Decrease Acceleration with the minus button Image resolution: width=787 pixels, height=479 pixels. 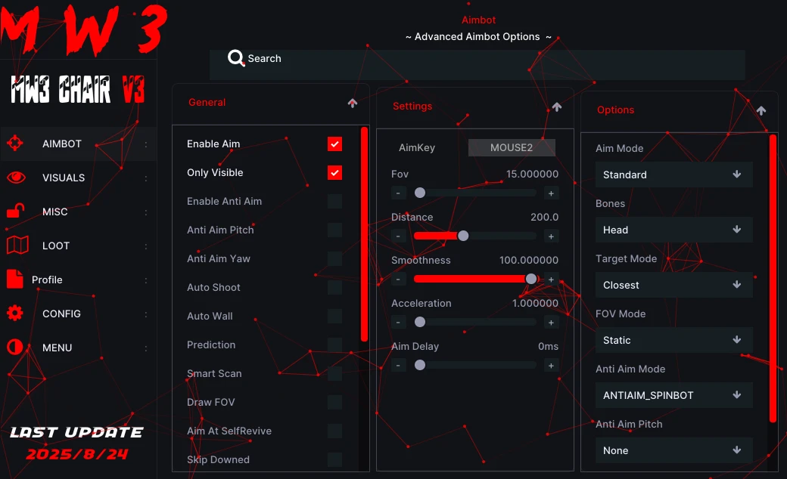click(x=398, y=323)
